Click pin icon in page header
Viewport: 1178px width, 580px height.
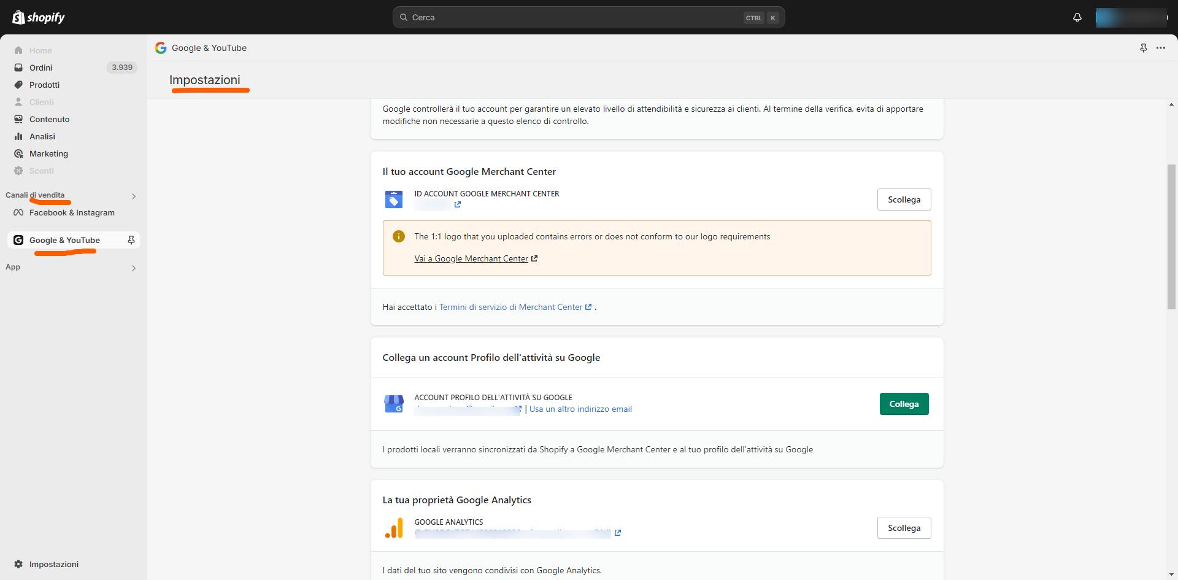(x=1143, y=48)
